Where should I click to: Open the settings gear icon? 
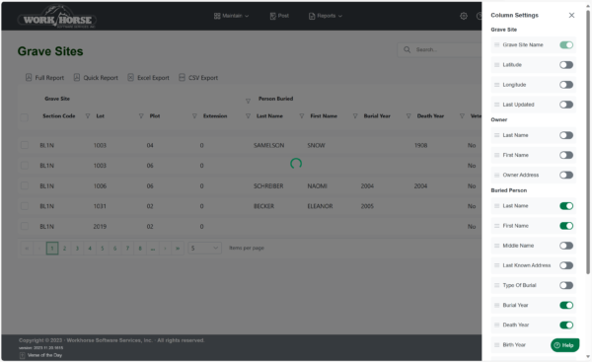pos(464,16)
